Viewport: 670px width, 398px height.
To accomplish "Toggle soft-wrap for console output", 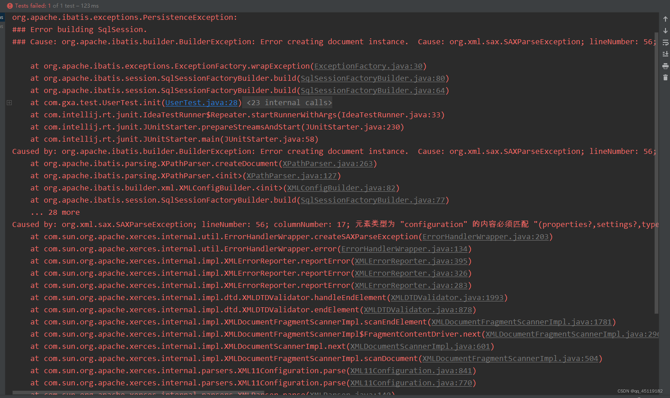I will point(665,42).
